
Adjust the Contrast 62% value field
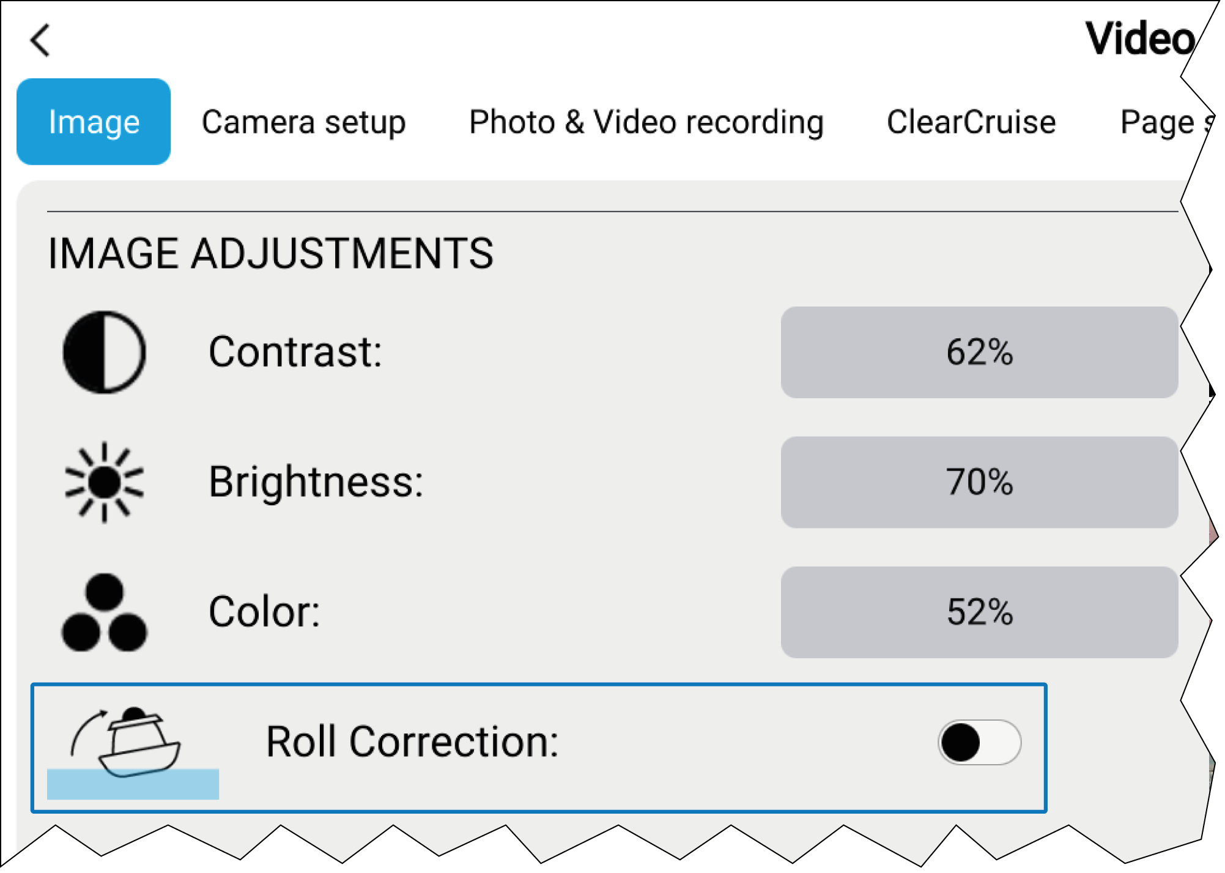point(979,352)
